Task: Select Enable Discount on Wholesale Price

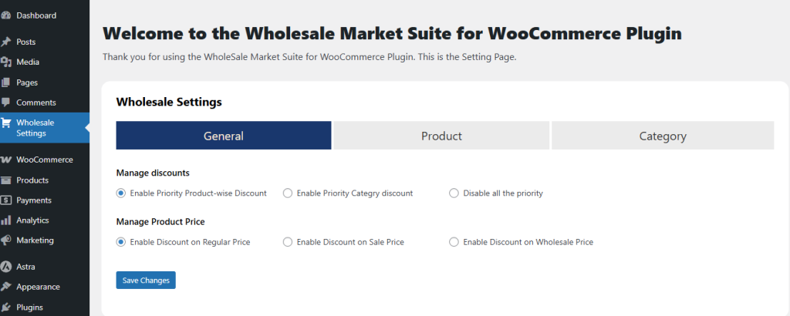Action: 454,242
